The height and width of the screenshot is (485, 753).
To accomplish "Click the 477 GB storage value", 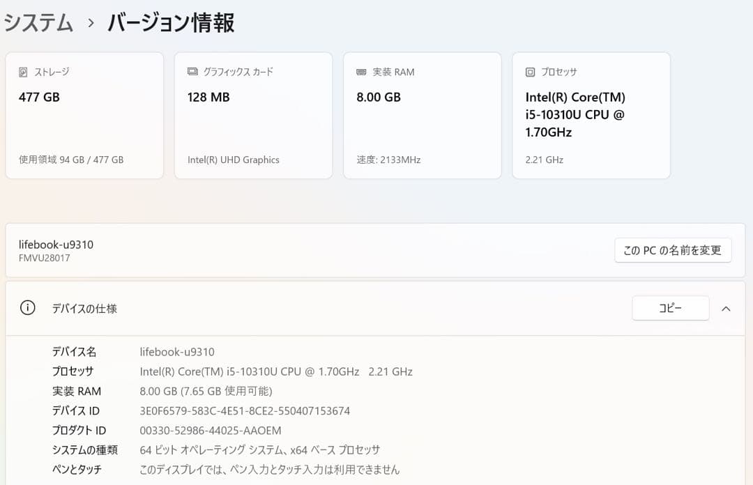I will click(37, 97).
